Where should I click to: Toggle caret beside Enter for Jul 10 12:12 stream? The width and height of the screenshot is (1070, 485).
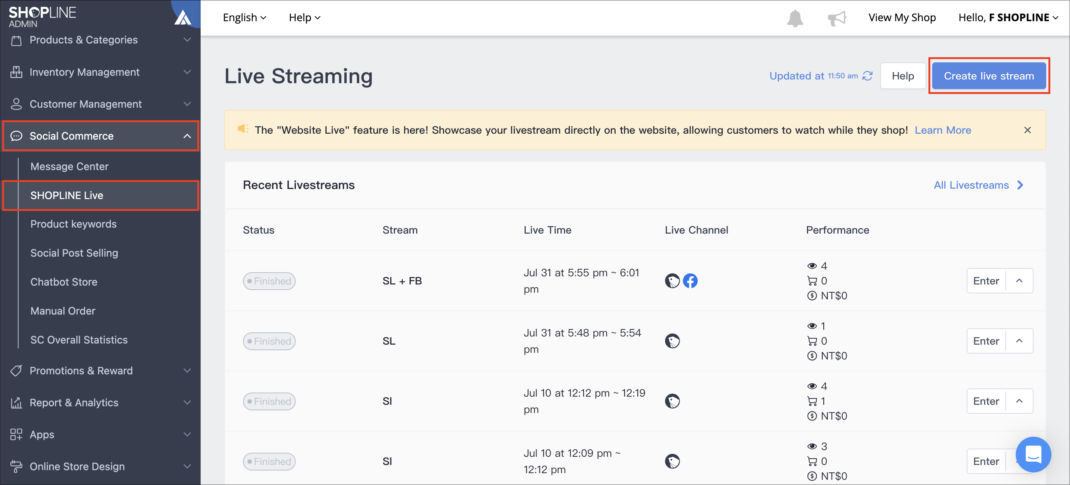[x=1019, y=401]
